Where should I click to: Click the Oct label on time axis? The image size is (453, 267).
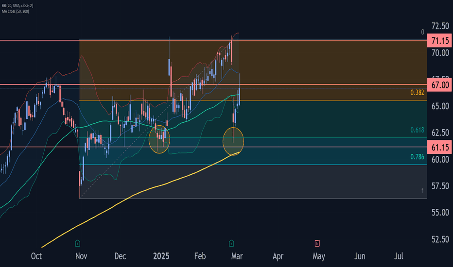[x=36, y=256]
